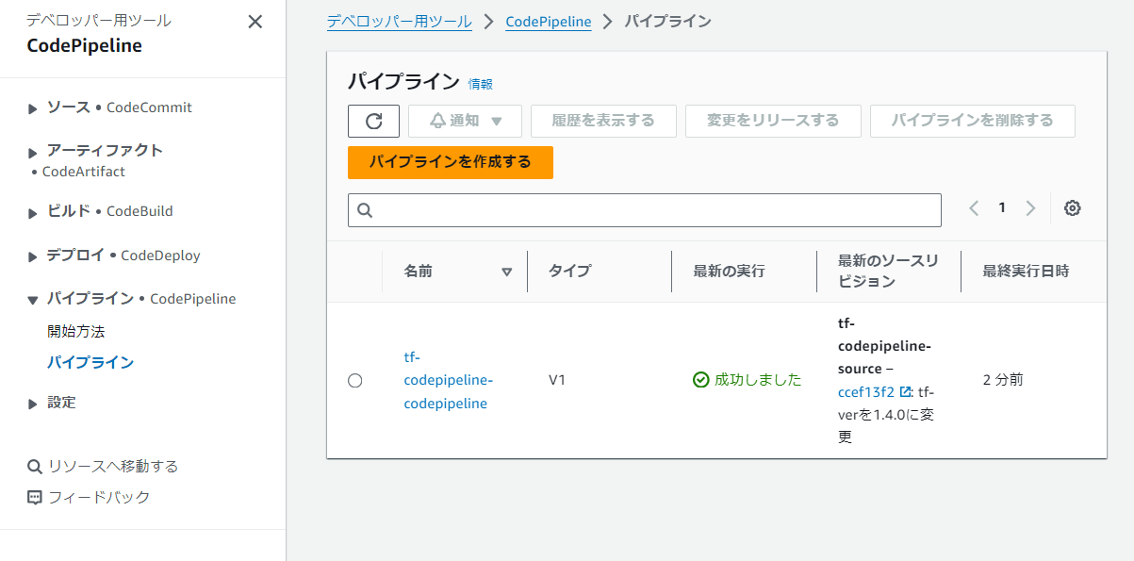
Task: Click the 最新のソースリビジョン column header
Action: (888, 271)
